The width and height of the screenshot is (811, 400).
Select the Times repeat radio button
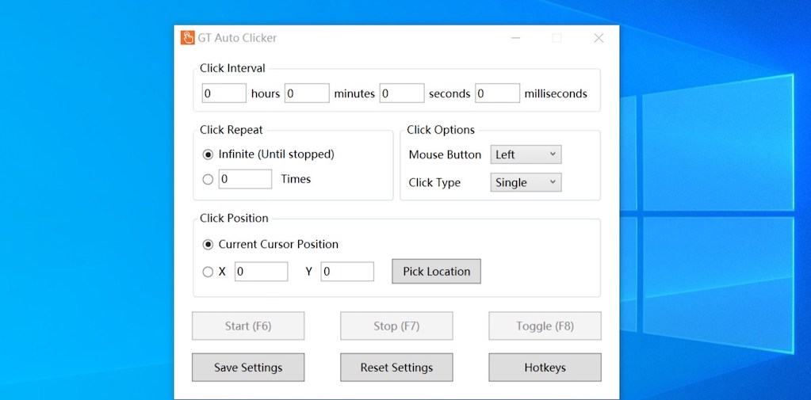(x=208, y=179)
